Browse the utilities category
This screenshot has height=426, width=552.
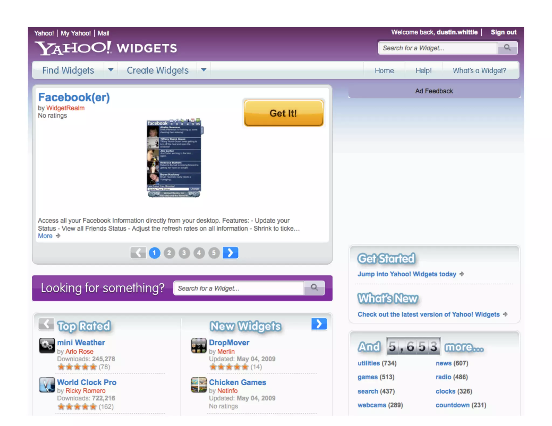[x=368, y=363]
